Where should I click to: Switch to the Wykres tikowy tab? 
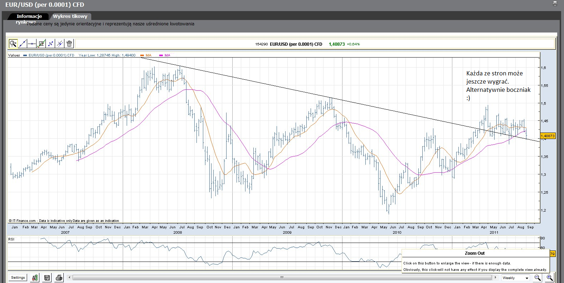coord(70,16)
